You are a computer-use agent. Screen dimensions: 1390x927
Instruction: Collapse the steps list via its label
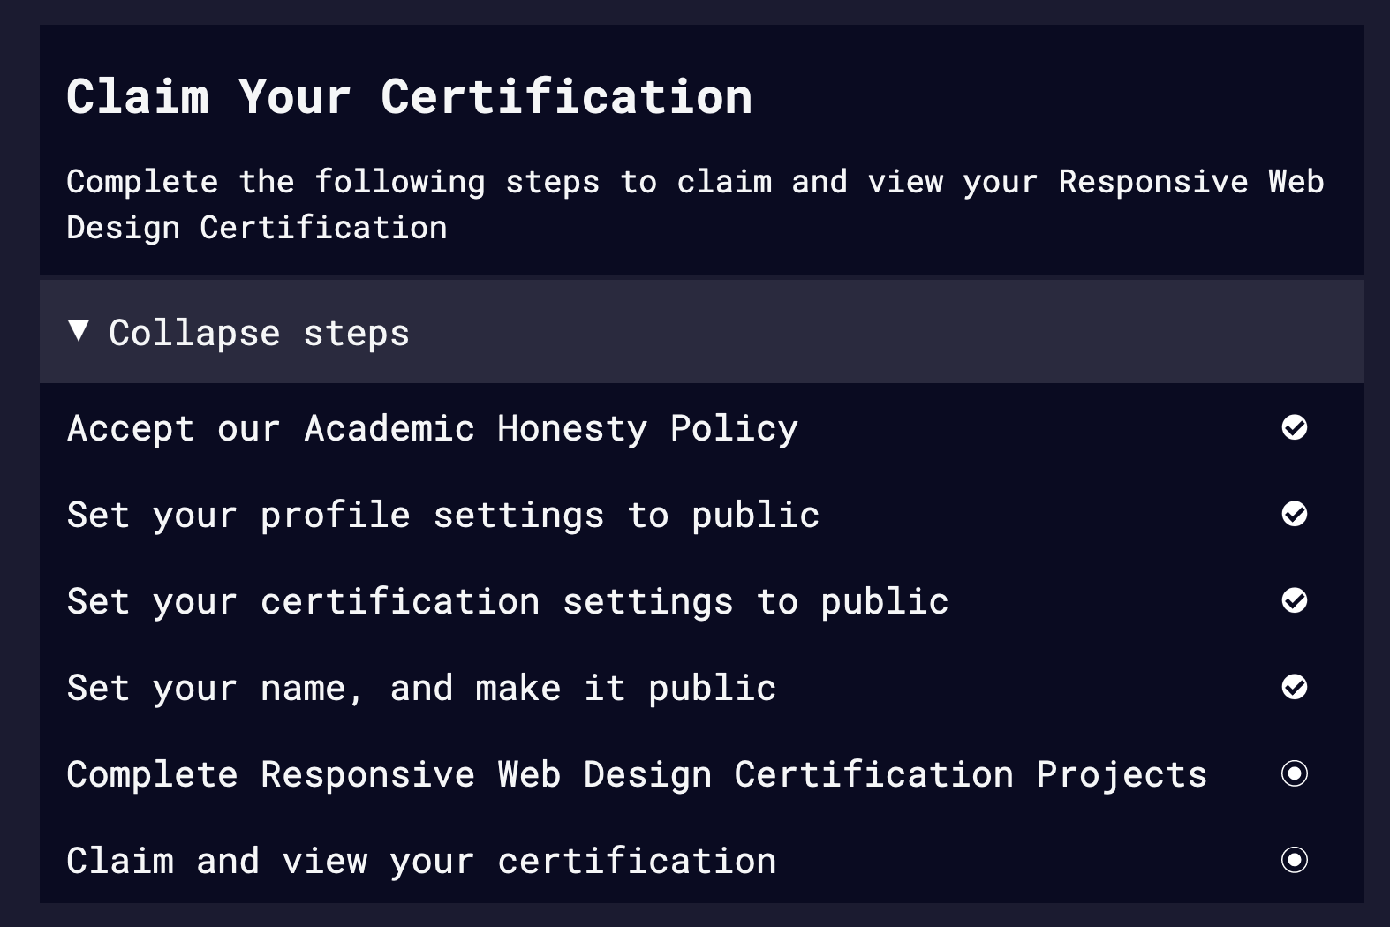(x=259, y=333)
